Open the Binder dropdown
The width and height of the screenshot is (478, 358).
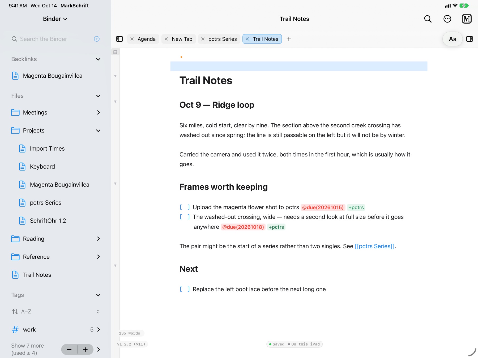pyautogui.click(x=55, y=19)
